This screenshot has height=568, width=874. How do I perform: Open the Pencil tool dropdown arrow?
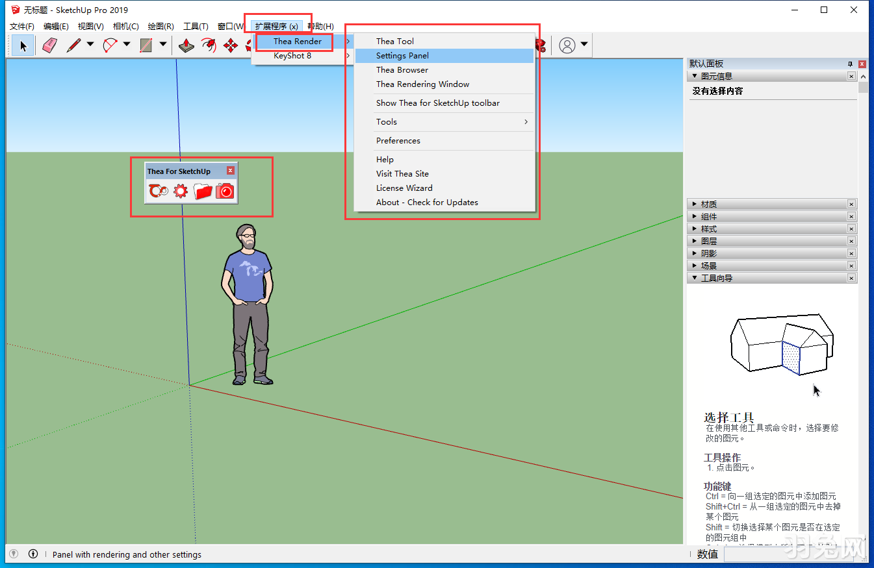click(90, 45)
